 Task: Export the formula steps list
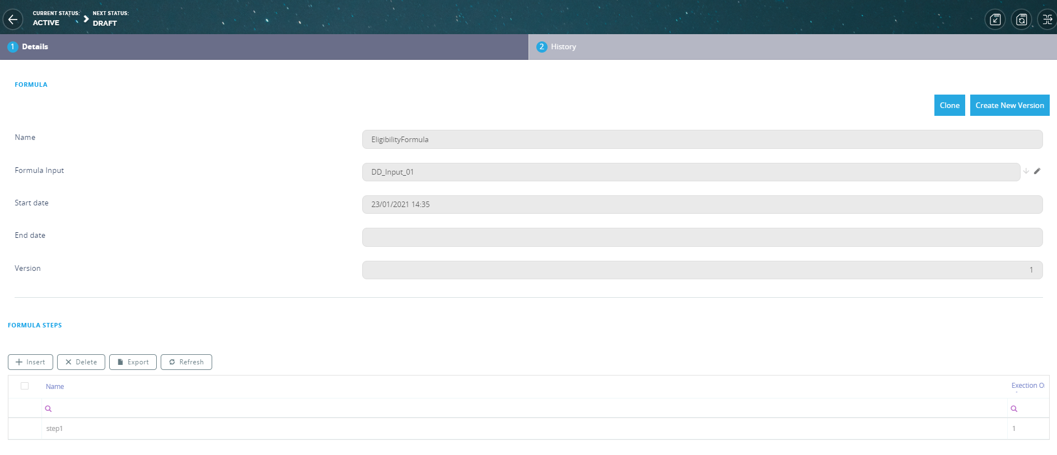pos(133,362)
